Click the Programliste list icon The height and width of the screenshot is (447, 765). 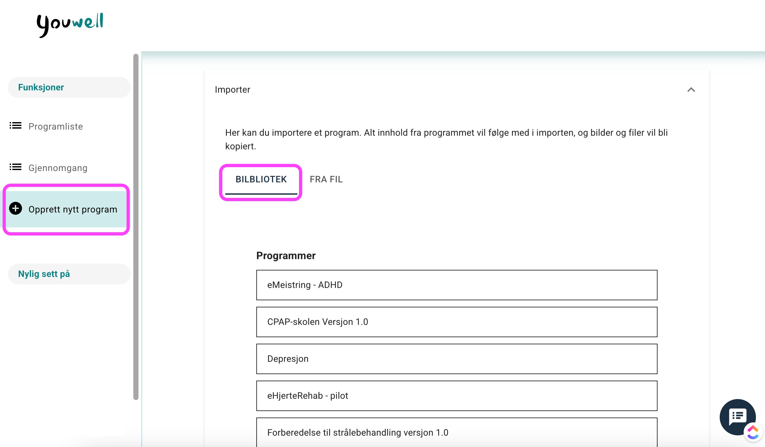click(x=16, y=126)
